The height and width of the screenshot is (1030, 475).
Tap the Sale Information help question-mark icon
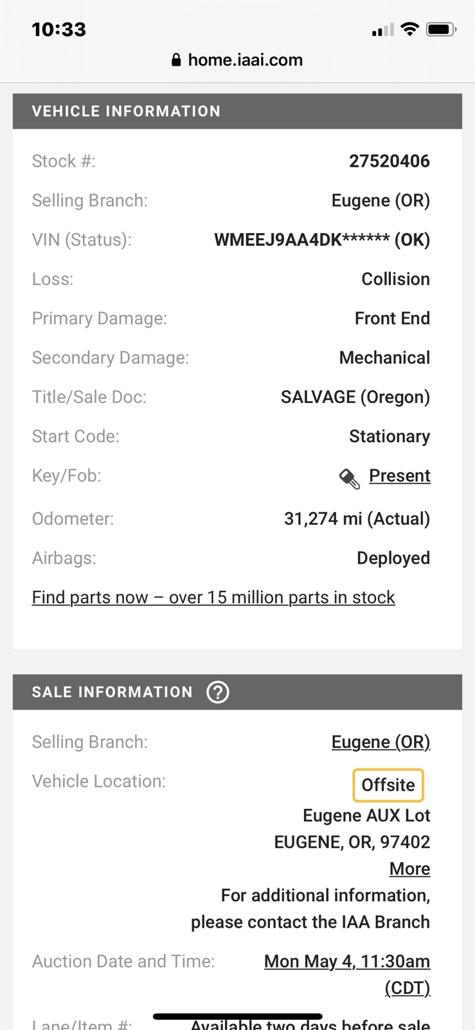coord(218,692)
